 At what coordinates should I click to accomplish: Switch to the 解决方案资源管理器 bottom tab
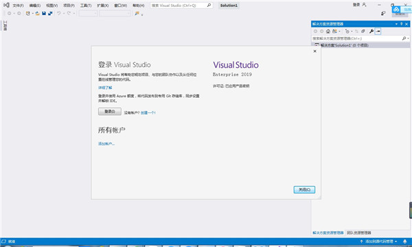coord(328,233)
